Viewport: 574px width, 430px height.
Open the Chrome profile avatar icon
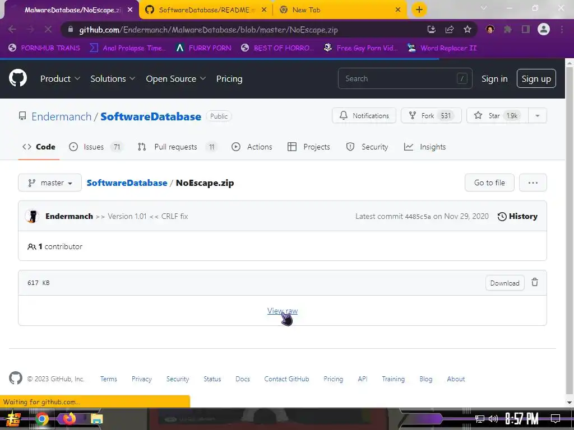coord(544,29)
